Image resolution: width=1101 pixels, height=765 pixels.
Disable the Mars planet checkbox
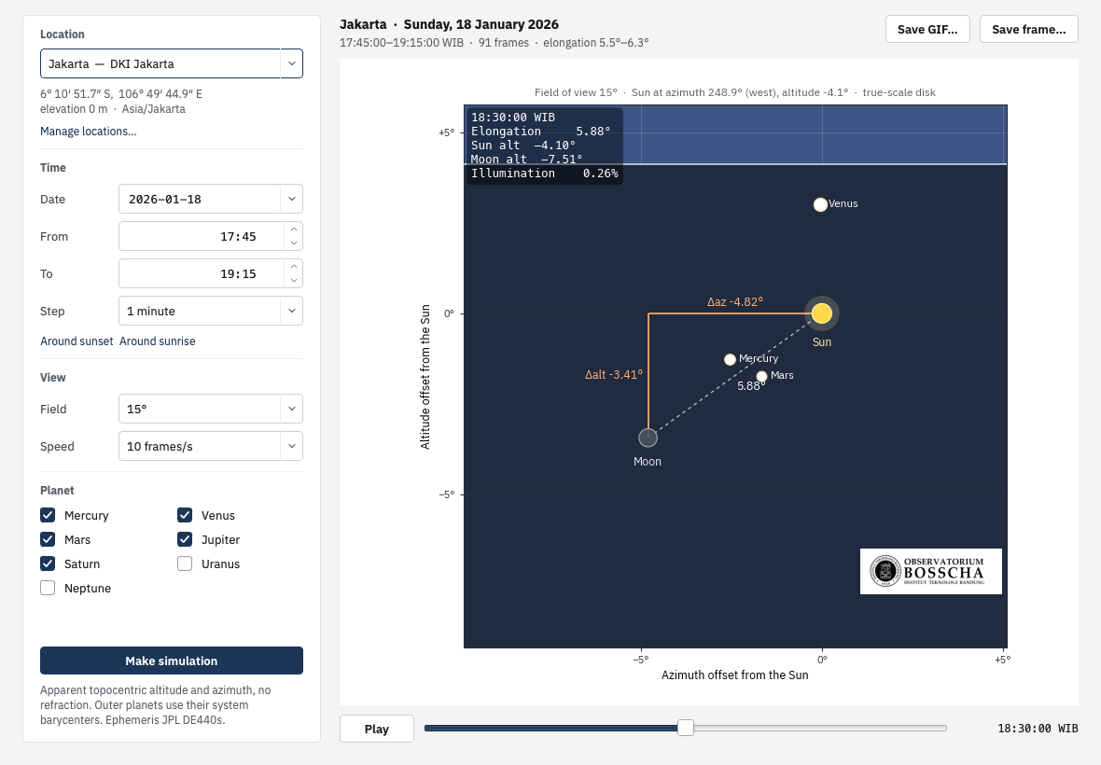tap(48, 539)
